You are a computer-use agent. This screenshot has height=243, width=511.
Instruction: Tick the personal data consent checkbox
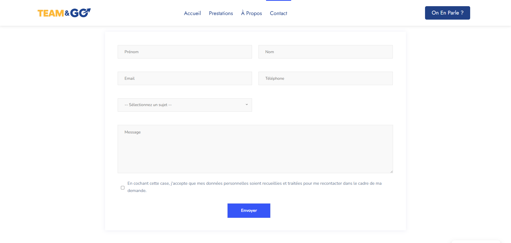pos(123,188)
